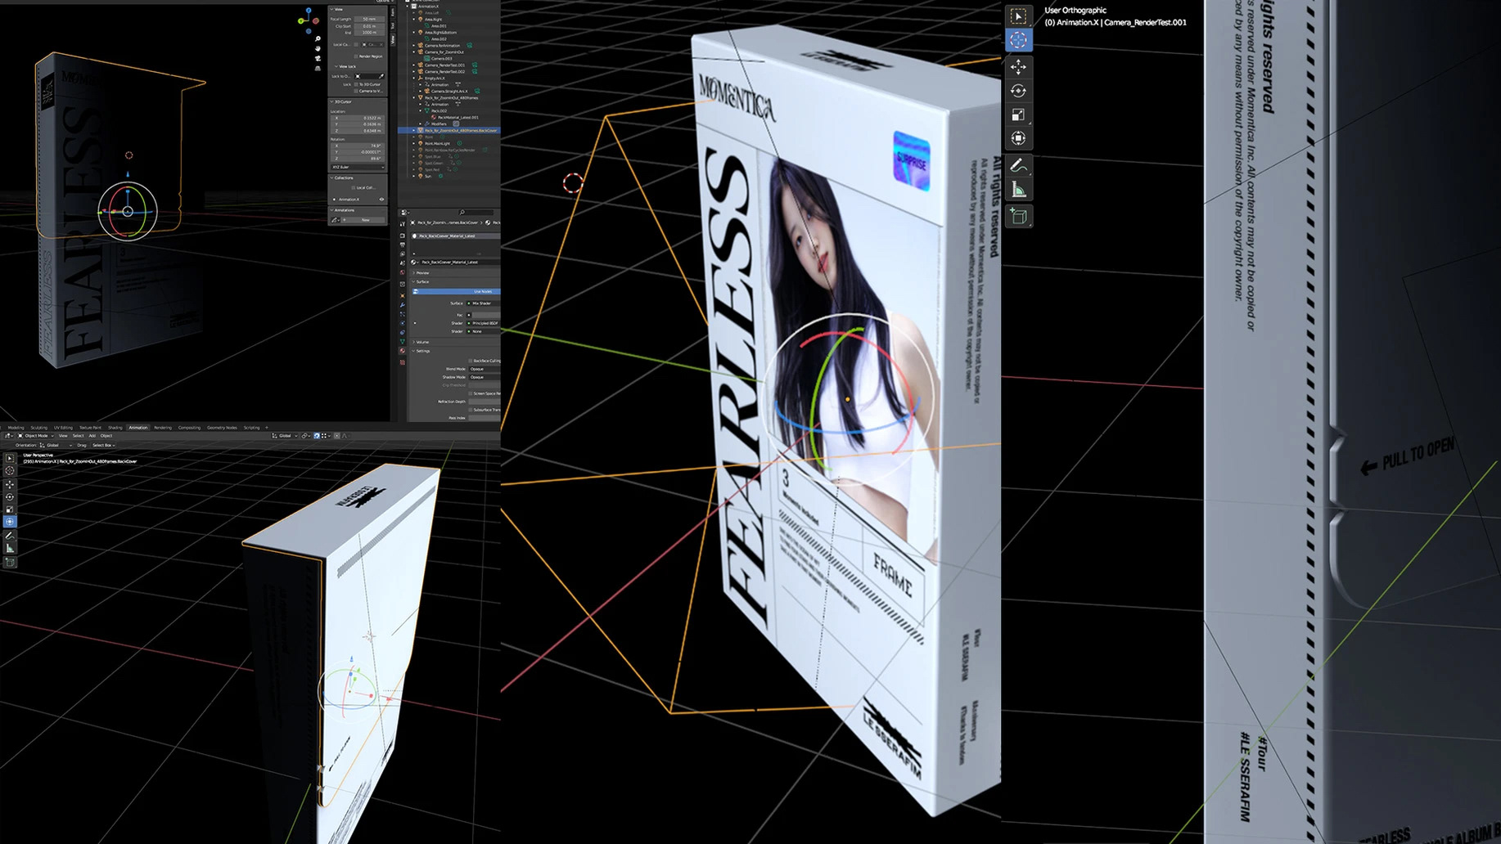
Task: Enable the Screen Space Refraction checkbox
Action: [x=471, y=393]
